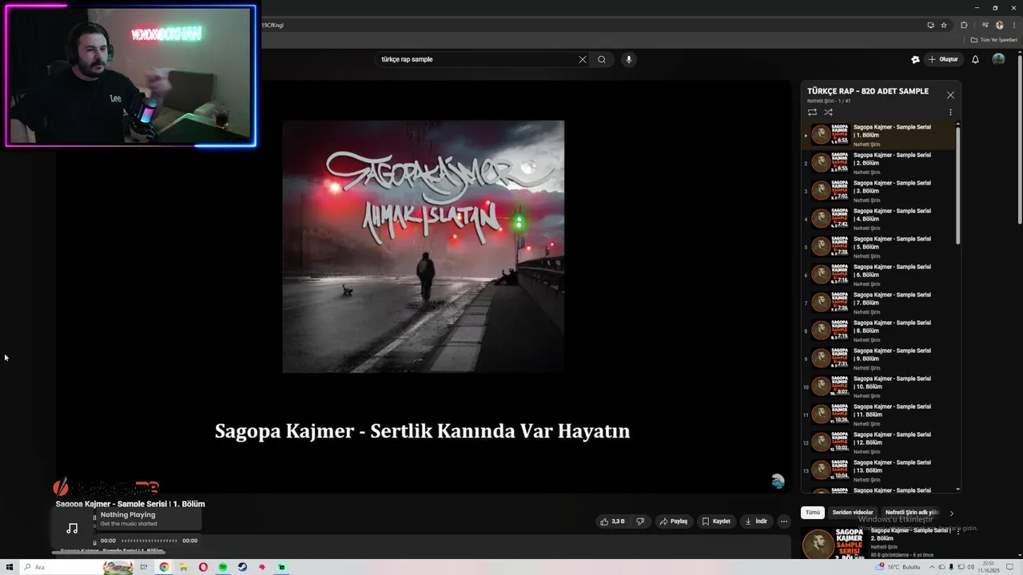Open Windows Start menu

[x=10, y=567]
